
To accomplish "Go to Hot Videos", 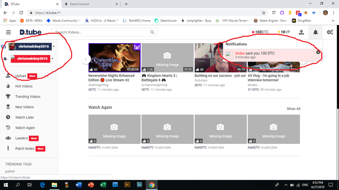I will tap(24, 86).
